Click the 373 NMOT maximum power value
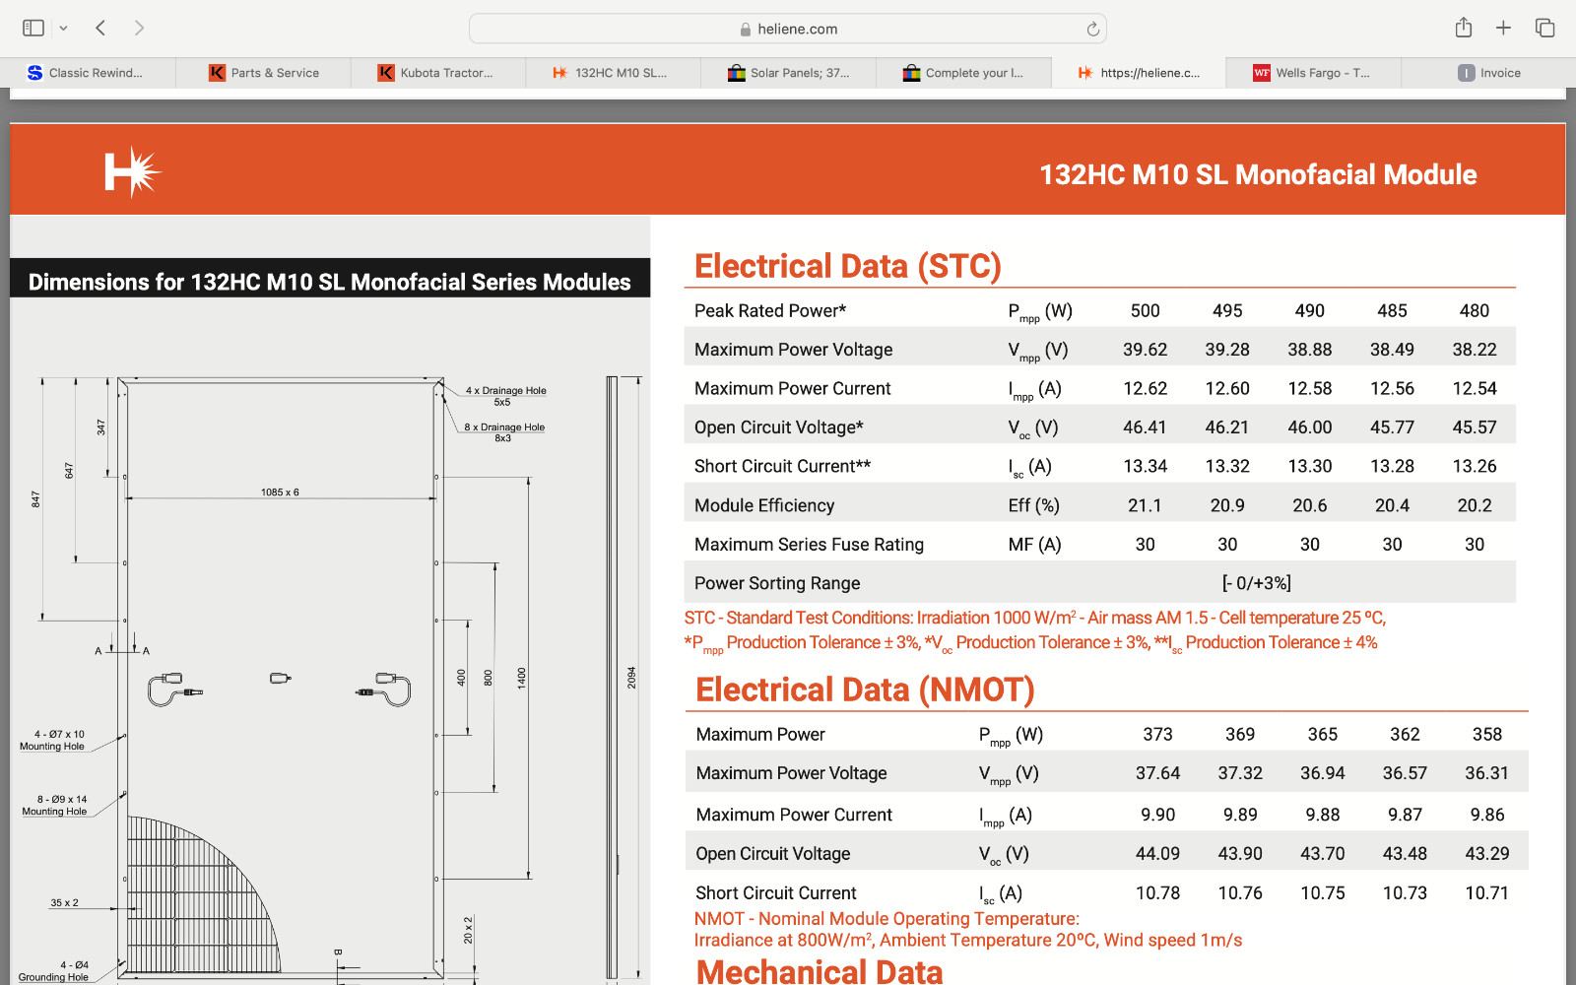Viewport: 1576px width, 985px height. point(1157,735)
